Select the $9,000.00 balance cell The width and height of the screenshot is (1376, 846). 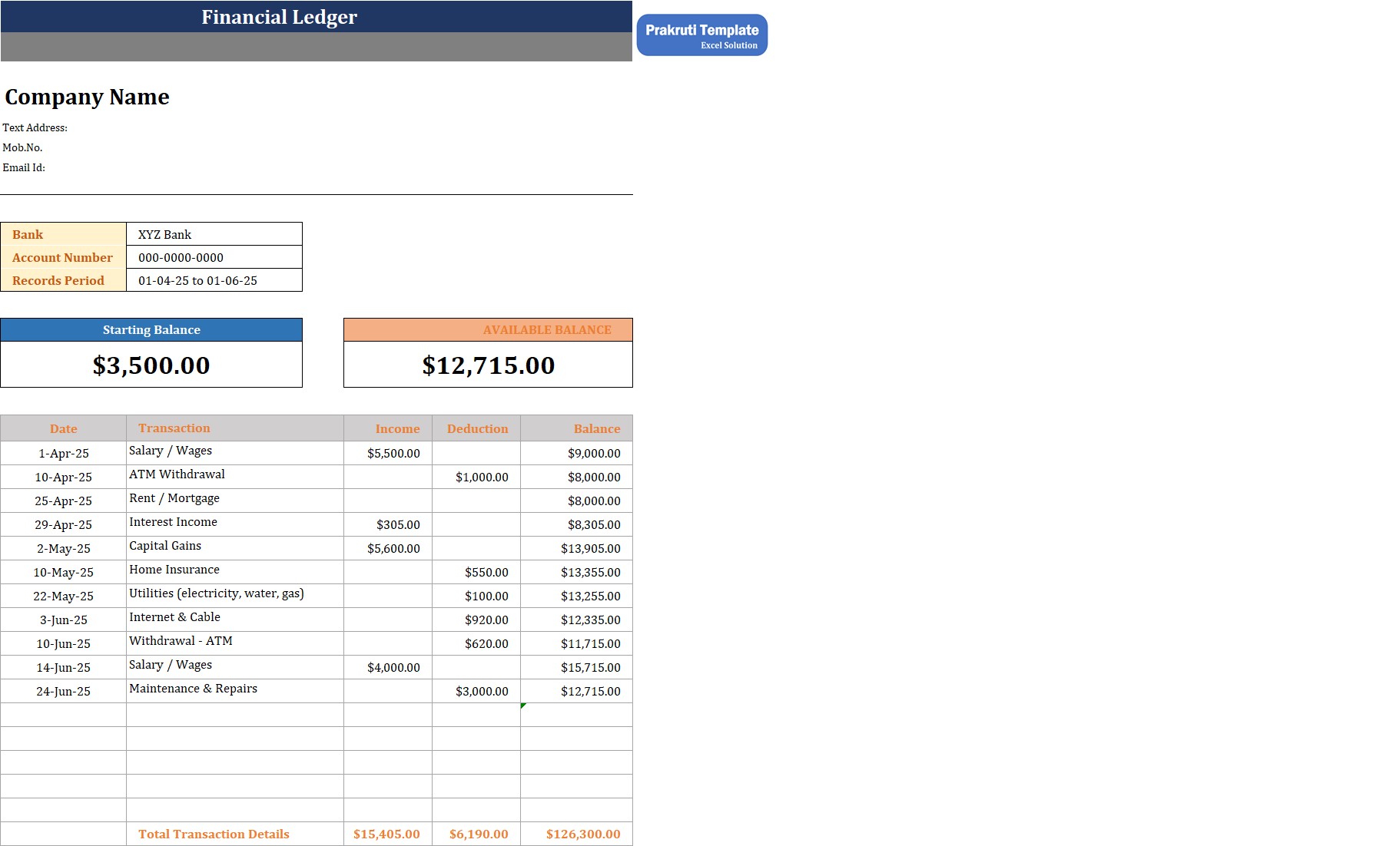tap(576, 453)
